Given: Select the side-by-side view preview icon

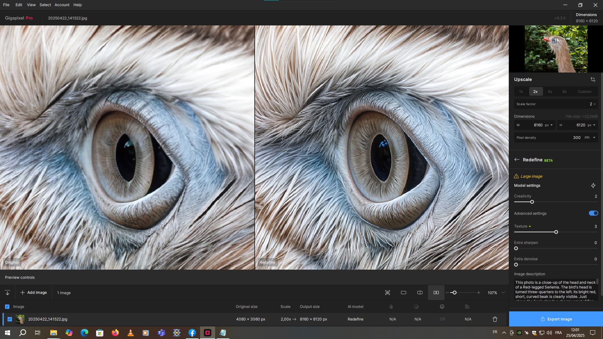Looking at the screenshot, I should pyautogui.click(x=436, y=293).
